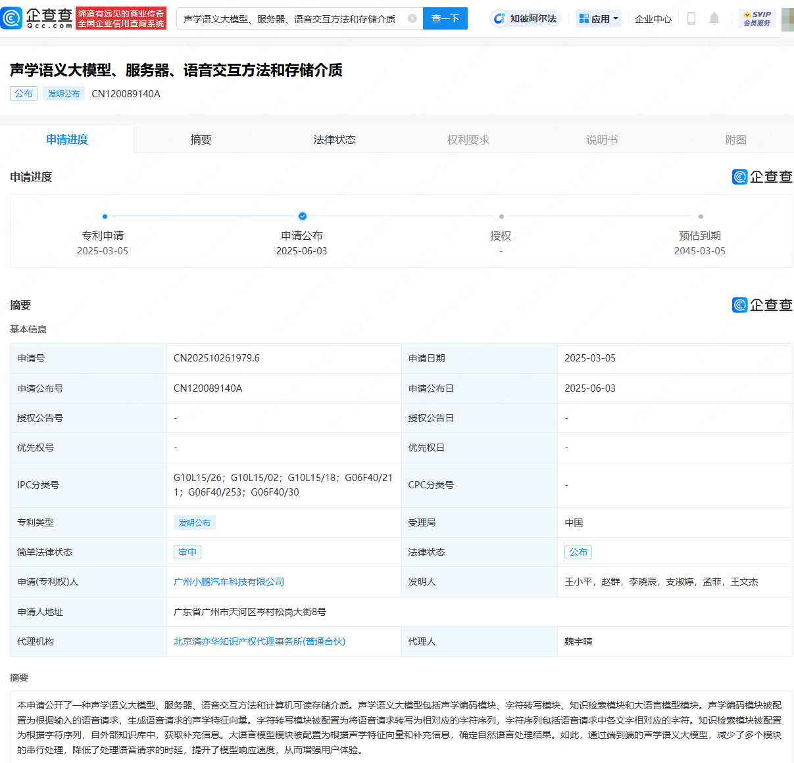Switch to the 摘要 tab
This screenshot has height=763, width=794.
[201, 139]
